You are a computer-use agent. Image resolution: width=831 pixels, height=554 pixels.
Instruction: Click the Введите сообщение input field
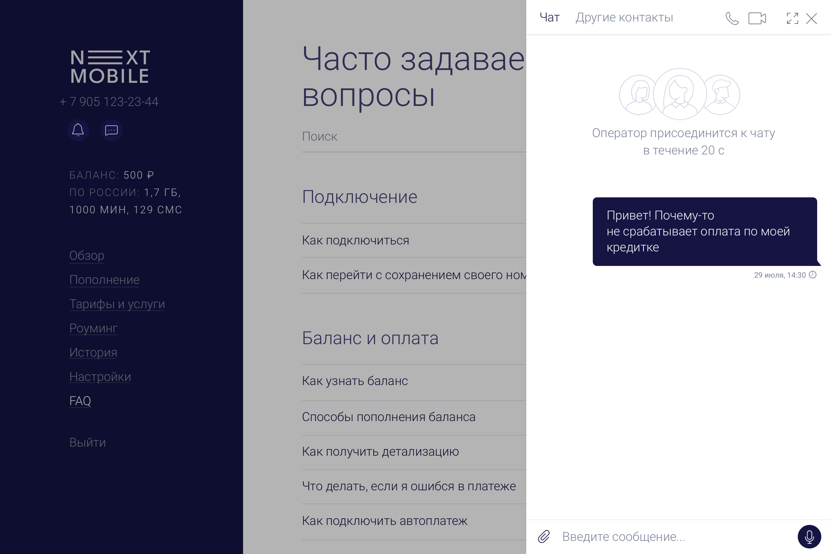pyautogui.click(x=671, y=536)
